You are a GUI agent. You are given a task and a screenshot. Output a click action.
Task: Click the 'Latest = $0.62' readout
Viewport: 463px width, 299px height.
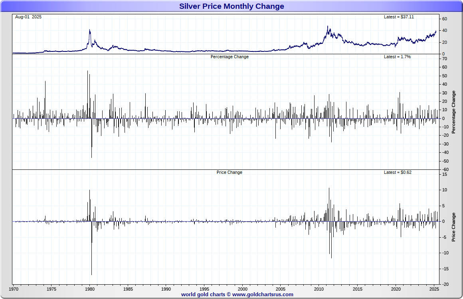[397, 173]
